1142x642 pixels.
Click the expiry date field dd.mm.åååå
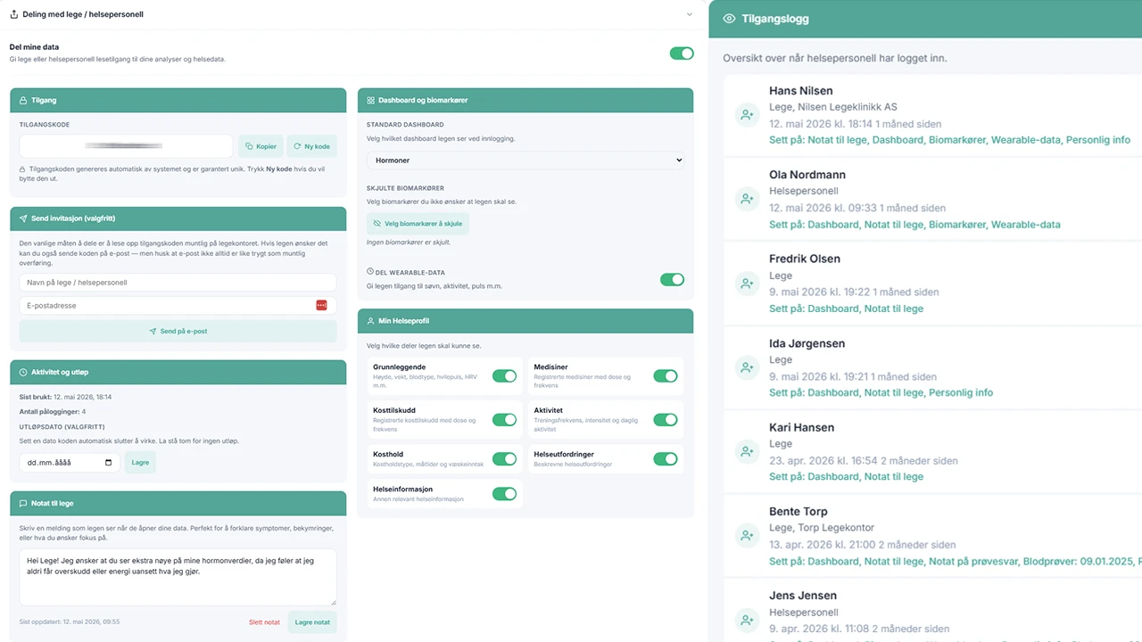pyautogui.click(x=70, y=463)
